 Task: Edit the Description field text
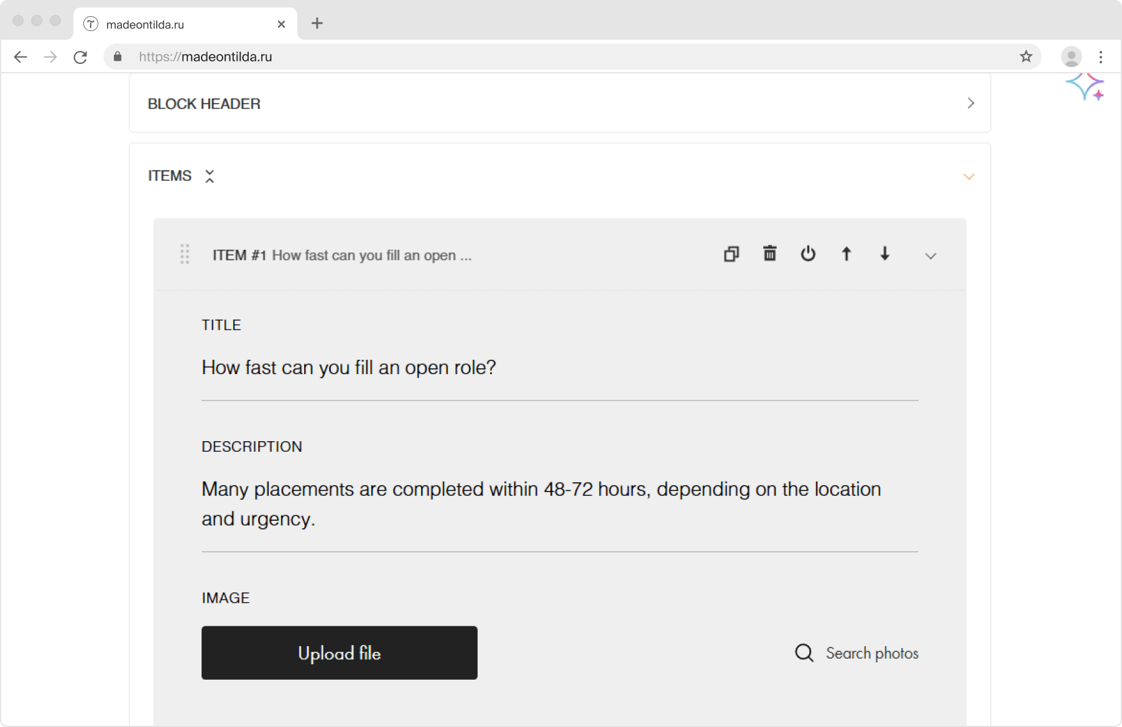[560, 505]
